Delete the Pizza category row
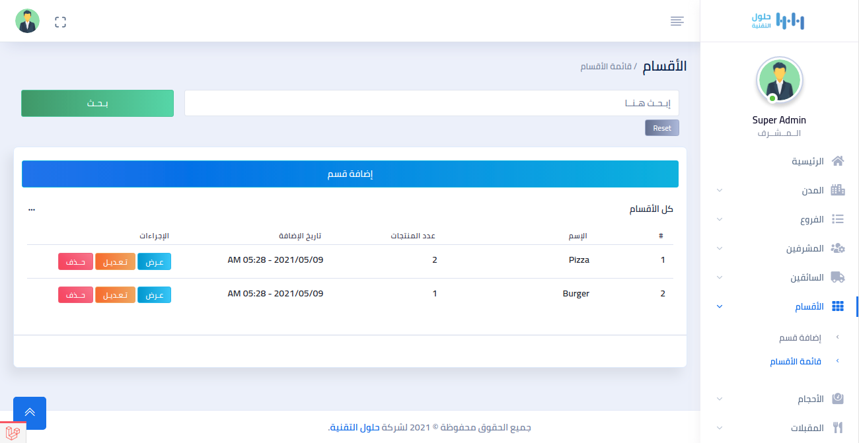The height and width of the screenshot is (443, 859). pos(75,261)
